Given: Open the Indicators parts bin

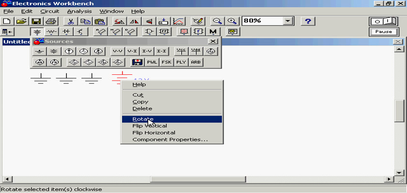Looking at the screenshot, I should tap(184, 32).
